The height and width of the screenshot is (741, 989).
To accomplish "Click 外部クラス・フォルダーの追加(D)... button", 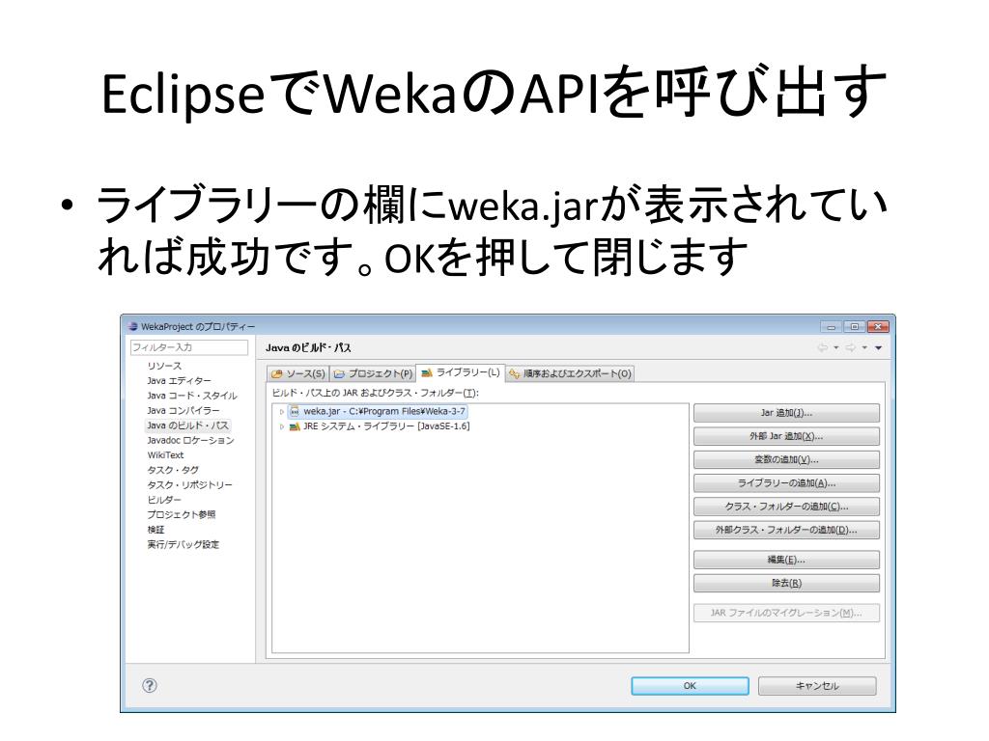I will 786,530.
